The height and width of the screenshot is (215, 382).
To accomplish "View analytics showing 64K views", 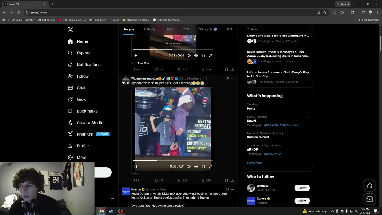I will pos(206,180).
